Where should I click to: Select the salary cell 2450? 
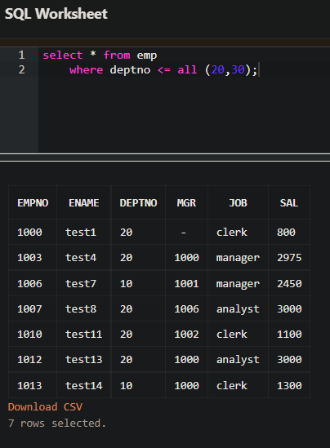coord(289,283)
